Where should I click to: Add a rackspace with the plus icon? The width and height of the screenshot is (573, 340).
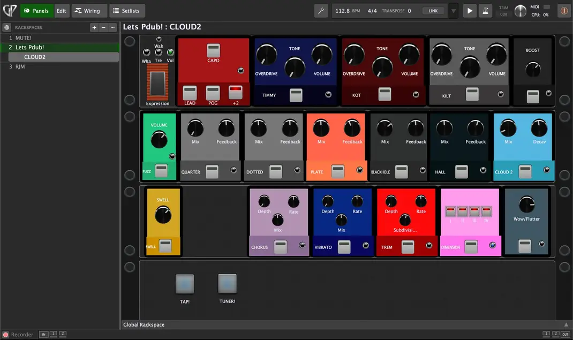94,27
